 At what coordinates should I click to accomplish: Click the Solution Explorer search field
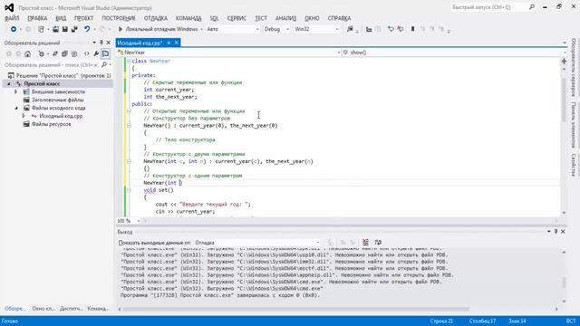tap(52, 64)
